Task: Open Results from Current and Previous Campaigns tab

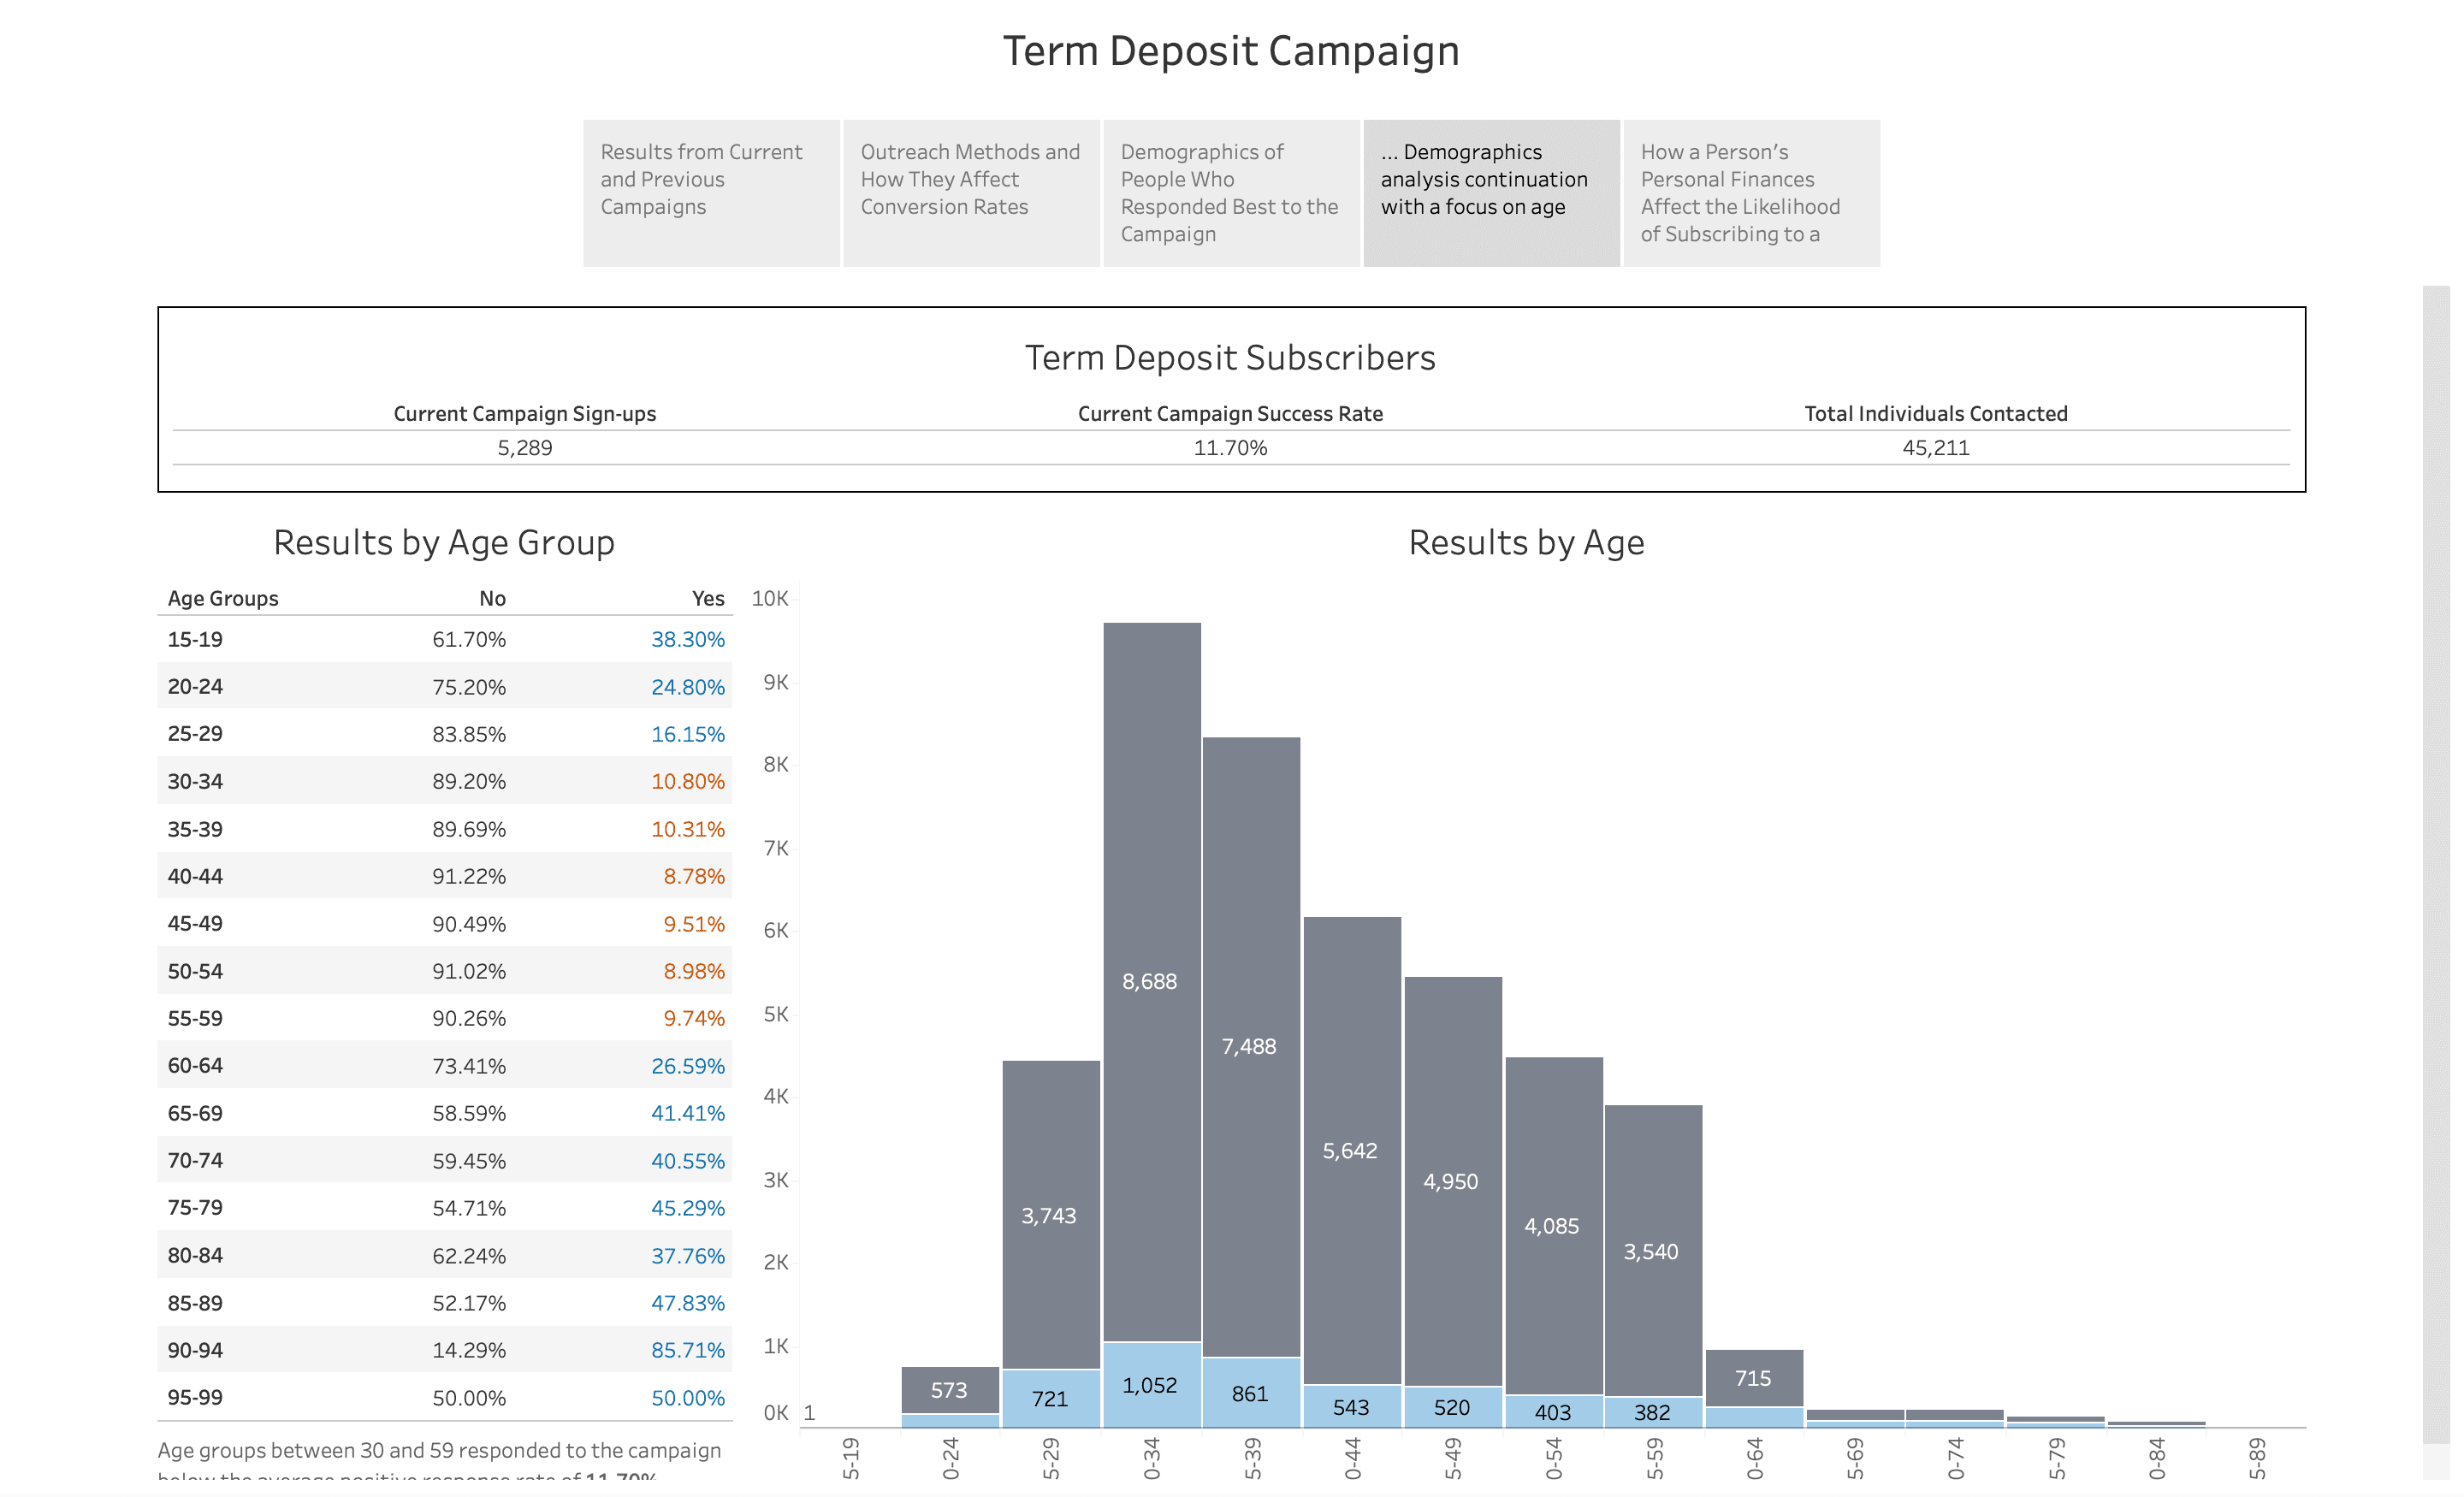Action: coord(710,193)
